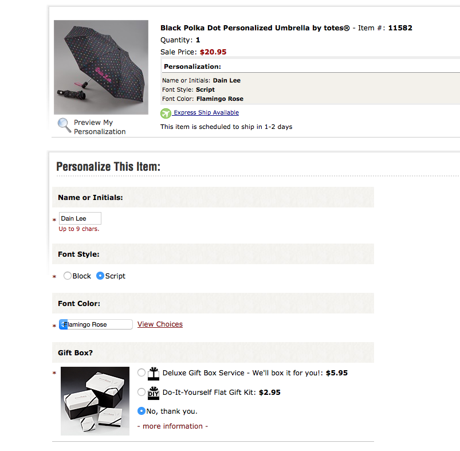Click the Personalization summary header

click(192, 66)
